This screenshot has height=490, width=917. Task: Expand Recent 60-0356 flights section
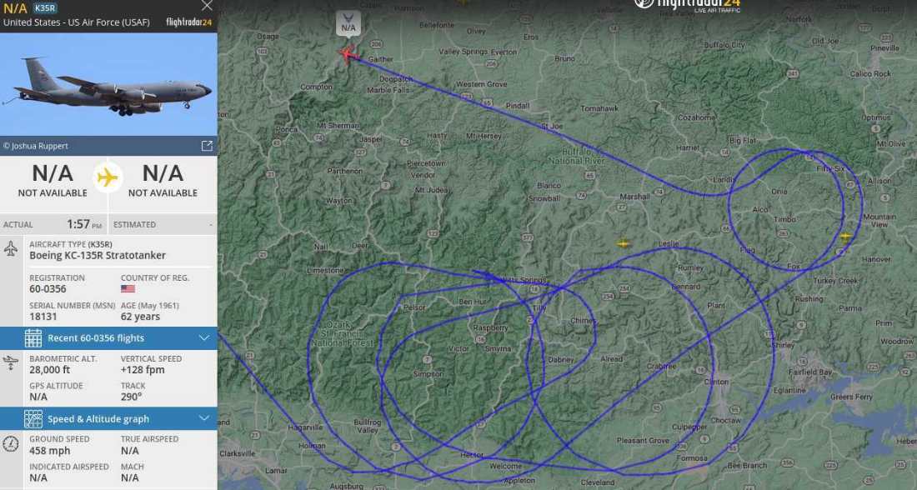tap(204, 338)
